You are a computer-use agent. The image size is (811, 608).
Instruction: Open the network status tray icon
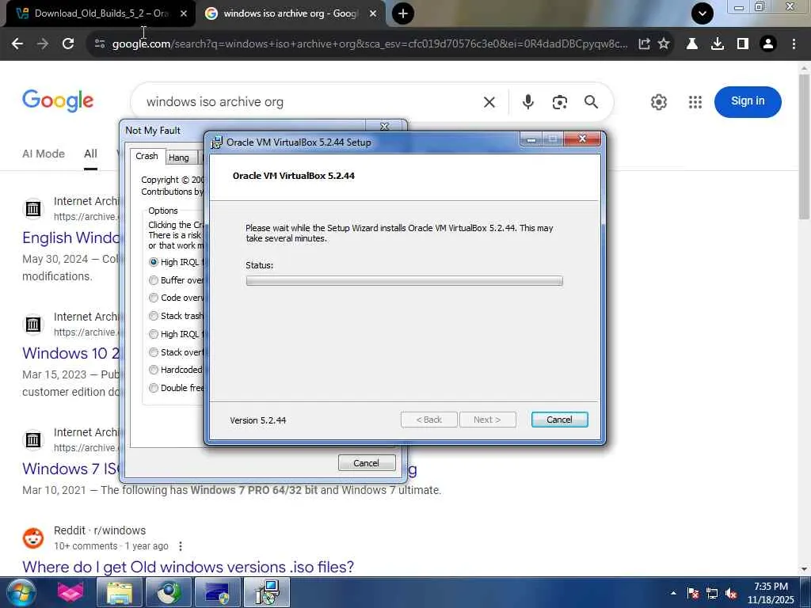[712, 593]
